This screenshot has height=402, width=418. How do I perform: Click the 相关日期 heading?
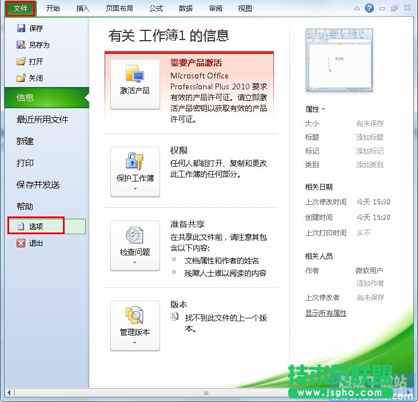pyautogui.click(x=319, y=187)
